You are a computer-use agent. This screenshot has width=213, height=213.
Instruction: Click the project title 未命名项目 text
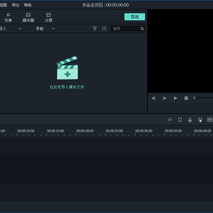click(x=92, y=5)
